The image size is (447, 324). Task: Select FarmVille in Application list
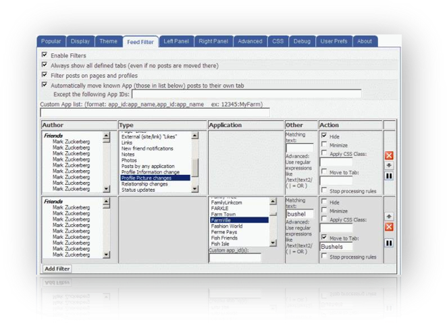pyautogui.click(x=239, y=220)
